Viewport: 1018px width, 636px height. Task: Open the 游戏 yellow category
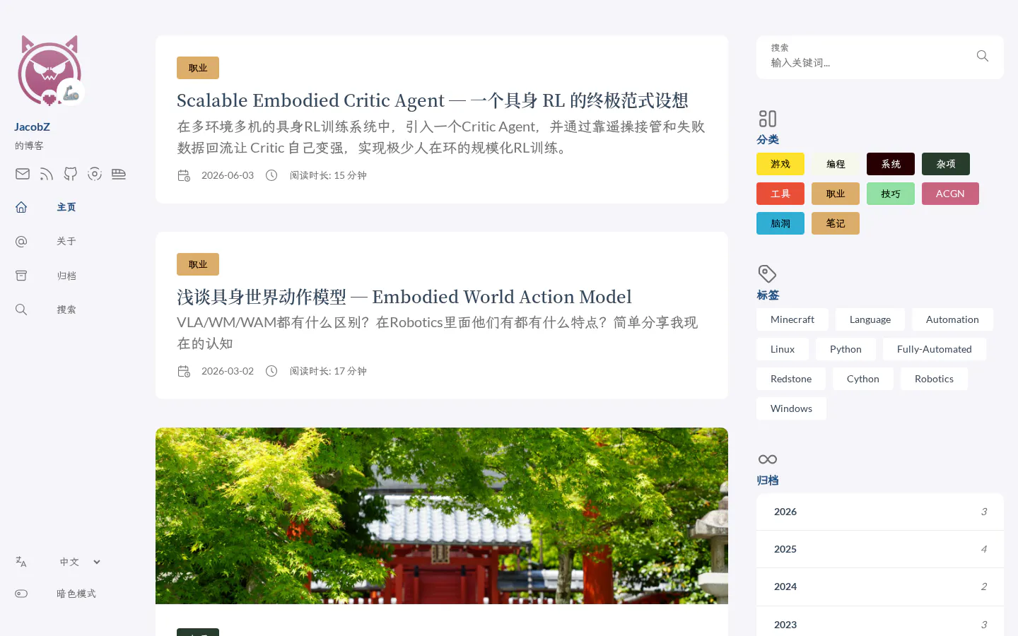click(x=780, y=164)
